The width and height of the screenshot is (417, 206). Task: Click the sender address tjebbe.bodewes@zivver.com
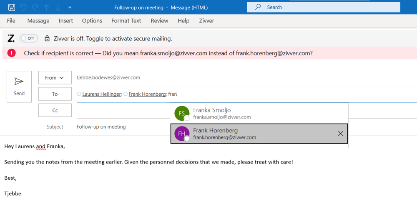108,77
